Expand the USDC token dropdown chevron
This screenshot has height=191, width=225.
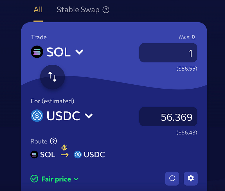coord(89,116)
